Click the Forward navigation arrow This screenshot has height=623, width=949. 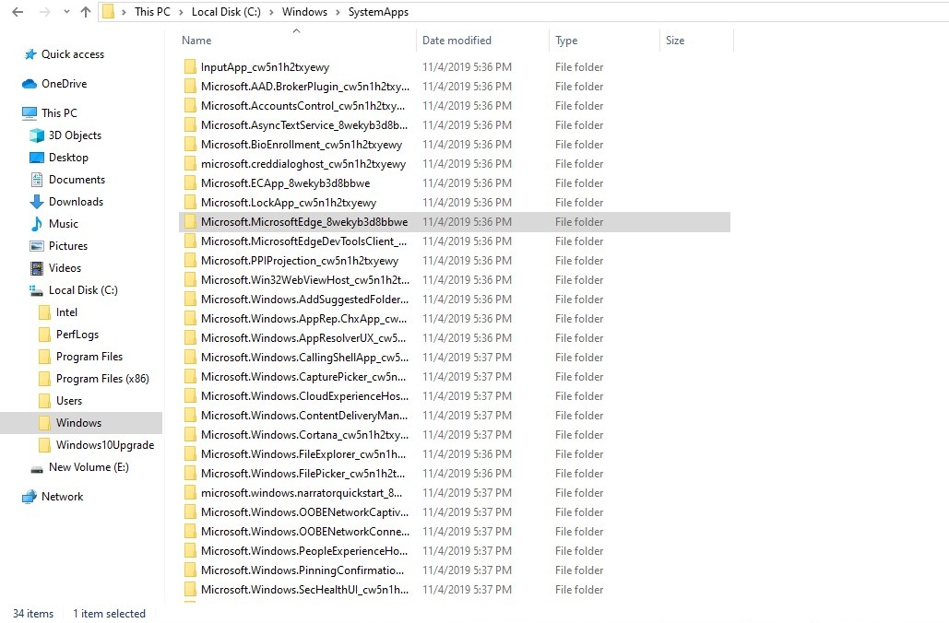45,11
